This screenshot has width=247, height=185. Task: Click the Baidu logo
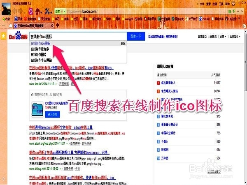[x=18, y=35]
